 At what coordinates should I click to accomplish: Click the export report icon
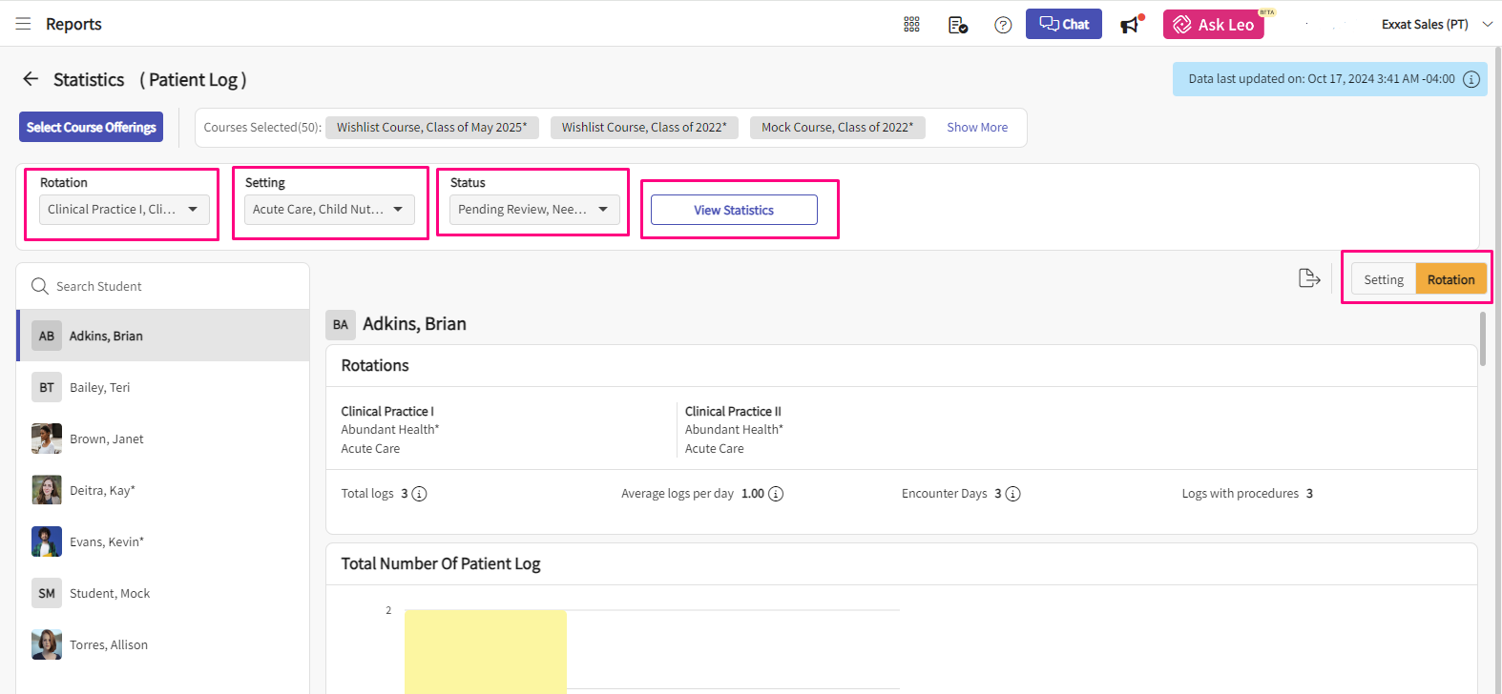point(1309,278)
